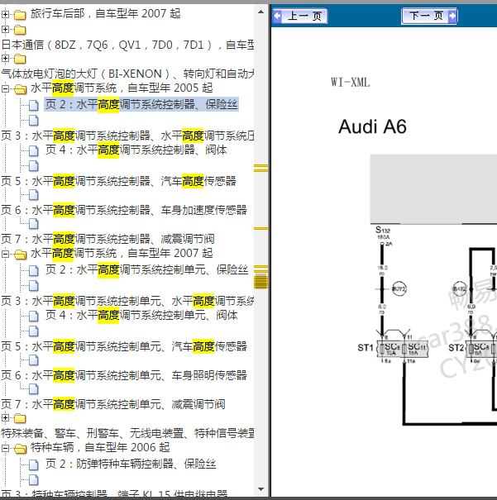Expand 日本通信 folder node
The width and height of the screenshot is (497, 500).
click(x=5, y=29)
